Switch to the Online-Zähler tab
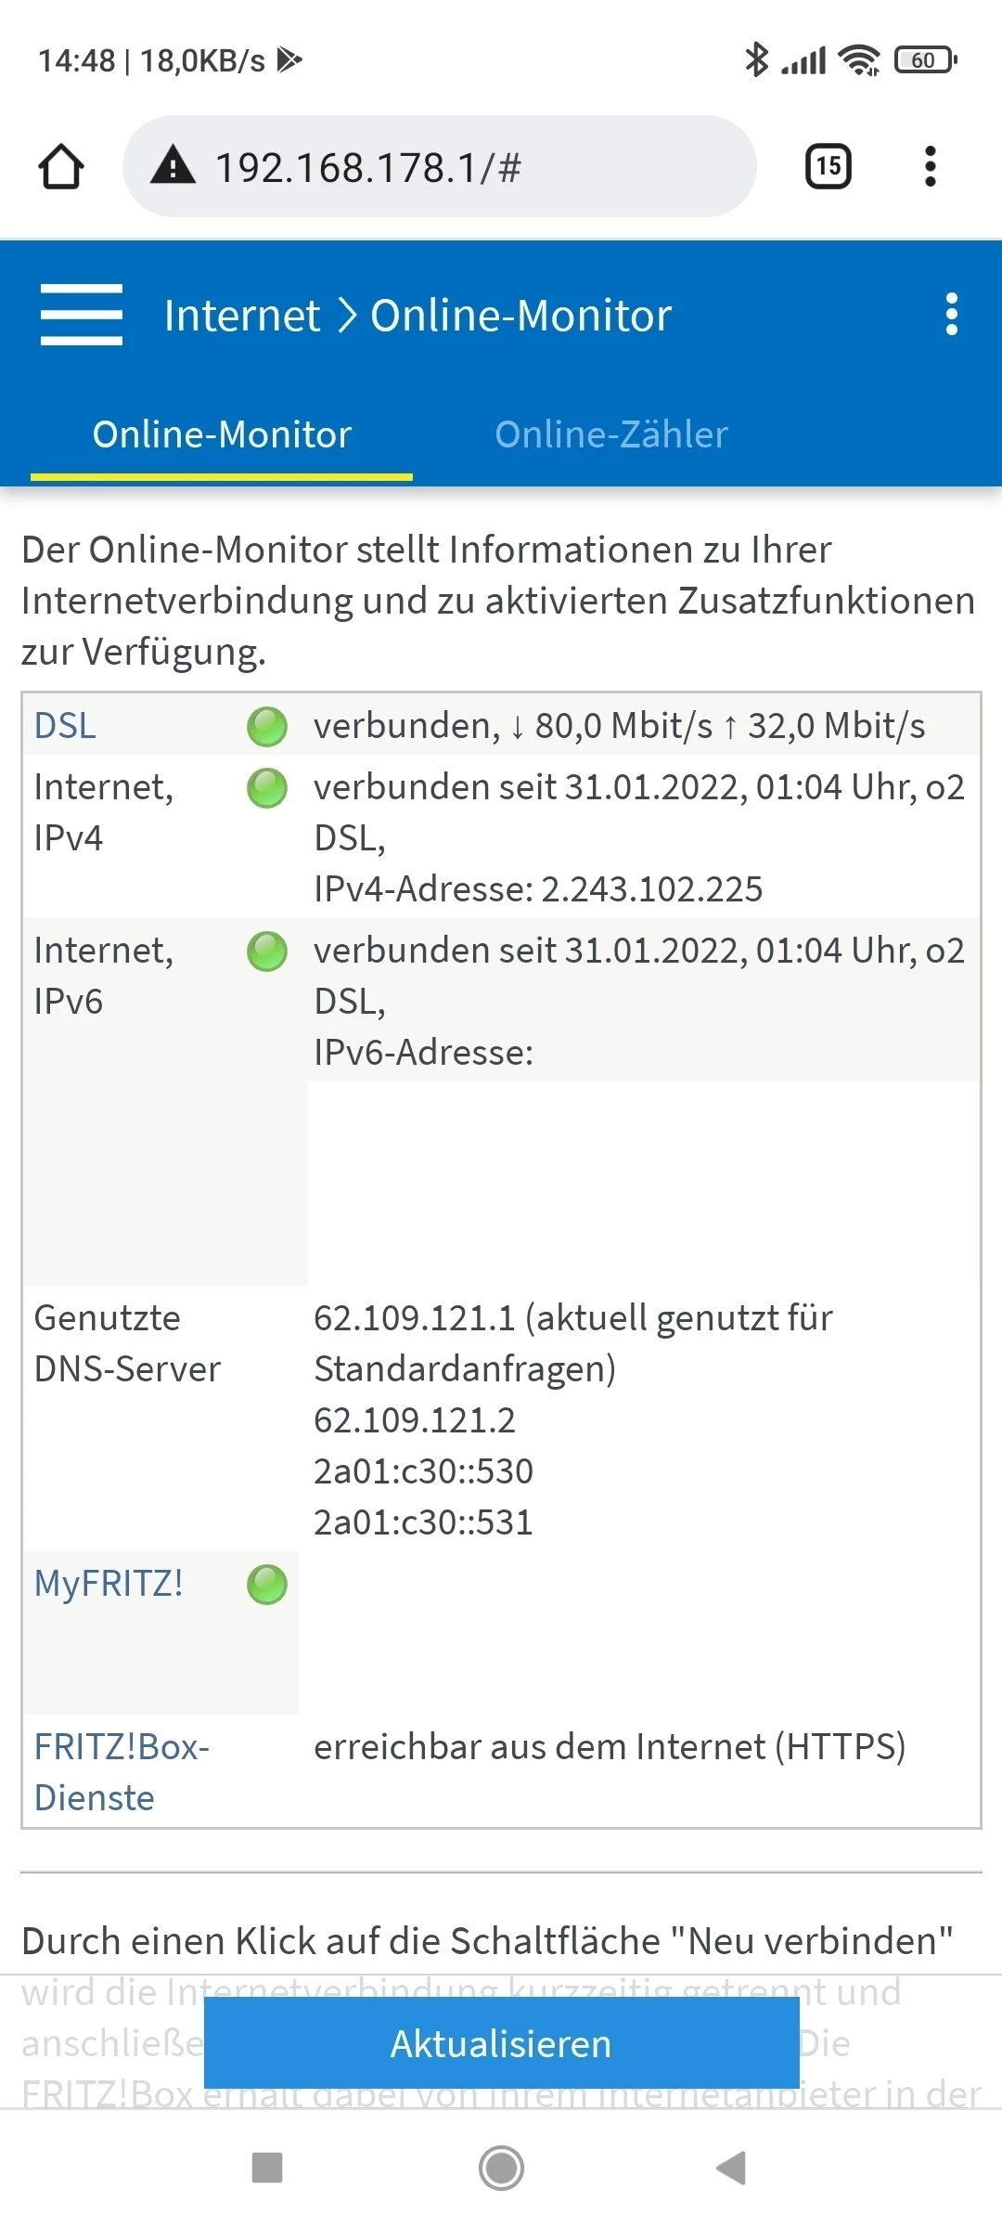This screenshot has height=2228, width=1002. [611, 434]
